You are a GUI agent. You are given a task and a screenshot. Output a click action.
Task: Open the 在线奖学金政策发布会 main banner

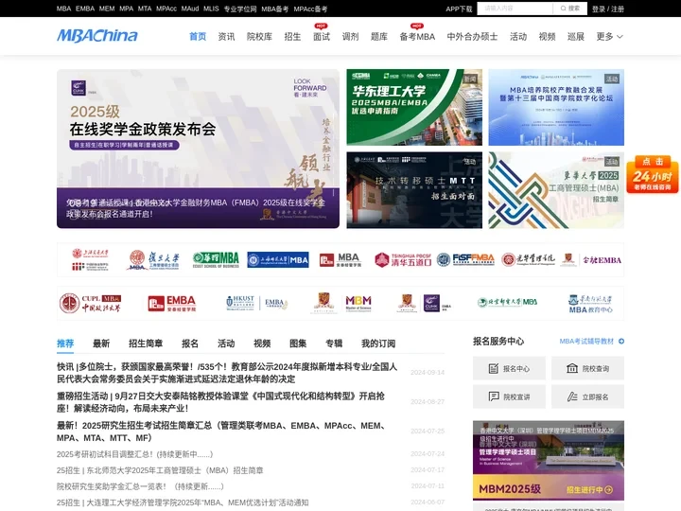pos(198,149)
